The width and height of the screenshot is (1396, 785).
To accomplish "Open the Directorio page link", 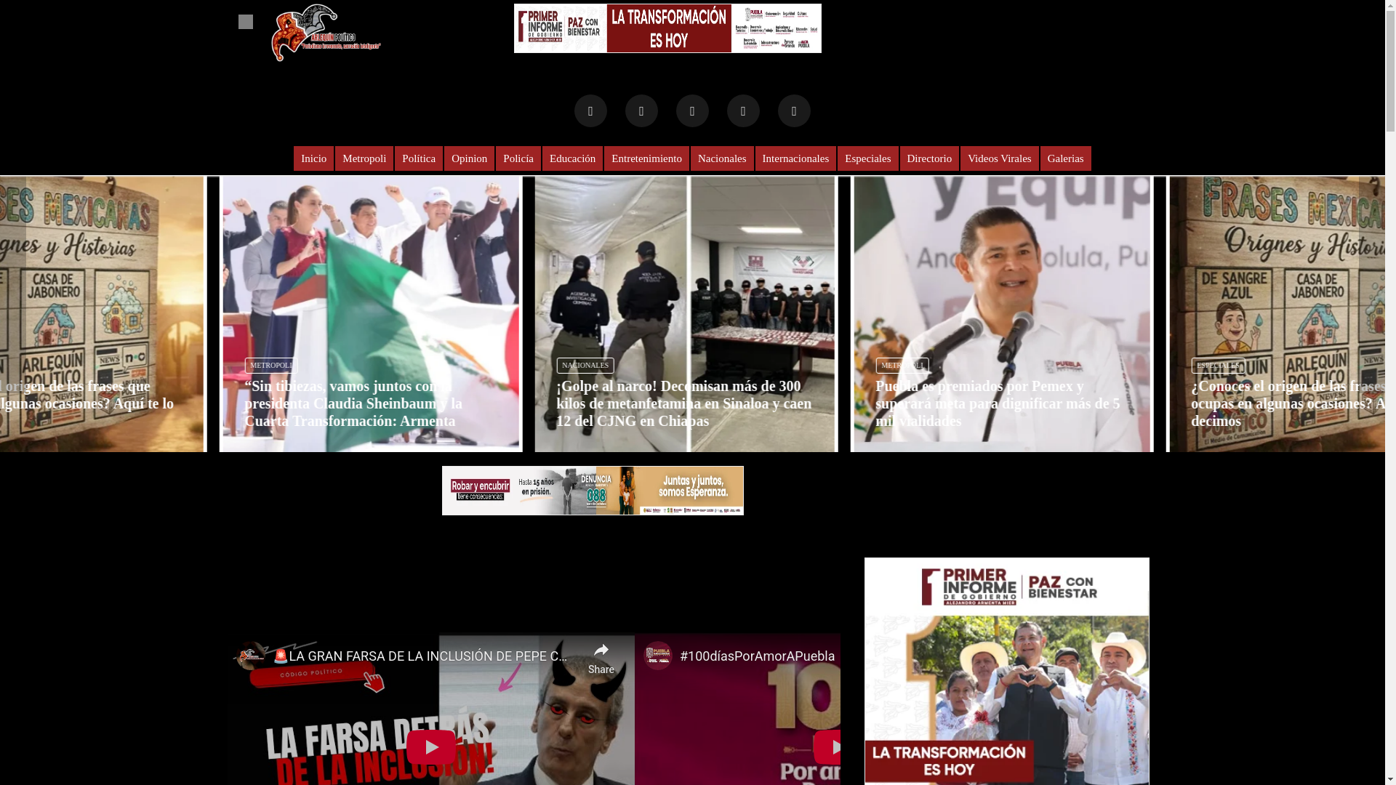I will [x=929, y=158].
